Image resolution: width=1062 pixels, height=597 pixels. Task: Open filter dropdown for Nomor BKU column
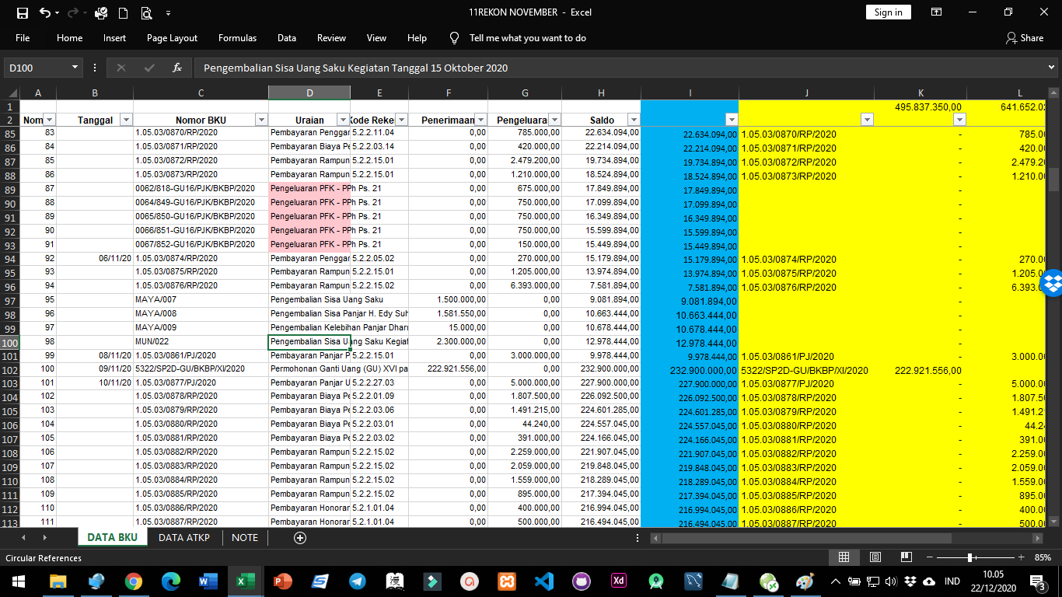click(261, 120)
